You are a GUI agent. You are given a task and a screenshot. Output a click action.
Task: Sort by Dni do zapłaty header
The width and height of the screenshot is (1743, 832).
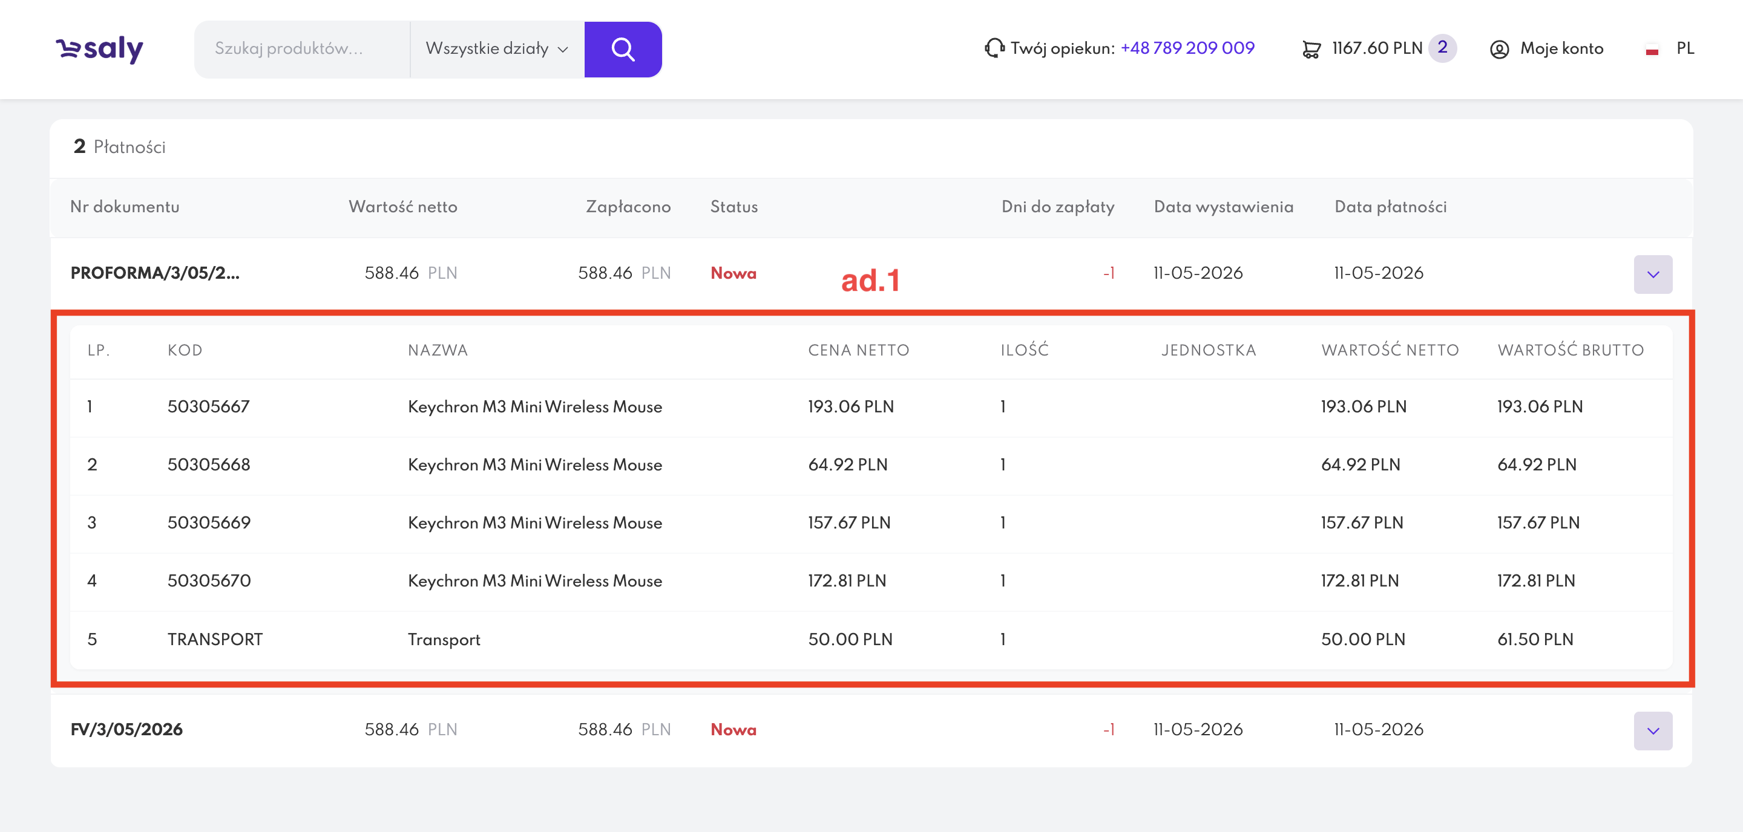pos(1057,207)
